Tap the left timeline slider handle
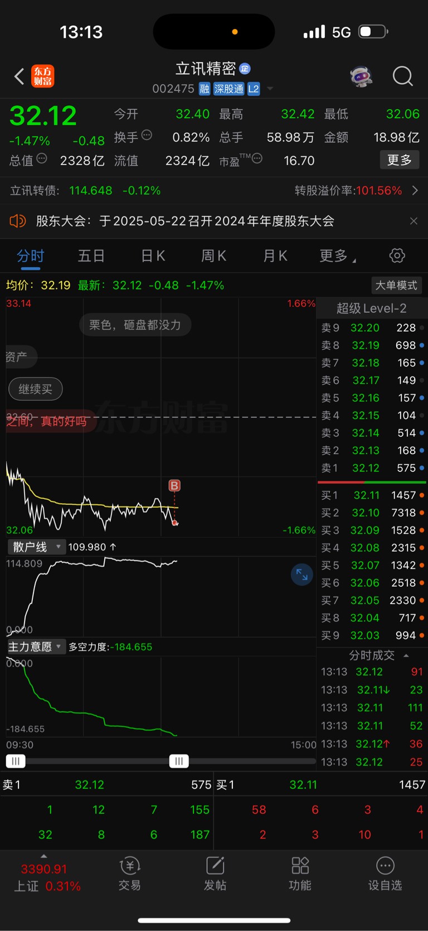The width and height of the screenshot is (428, 931). tap(16, 761)
